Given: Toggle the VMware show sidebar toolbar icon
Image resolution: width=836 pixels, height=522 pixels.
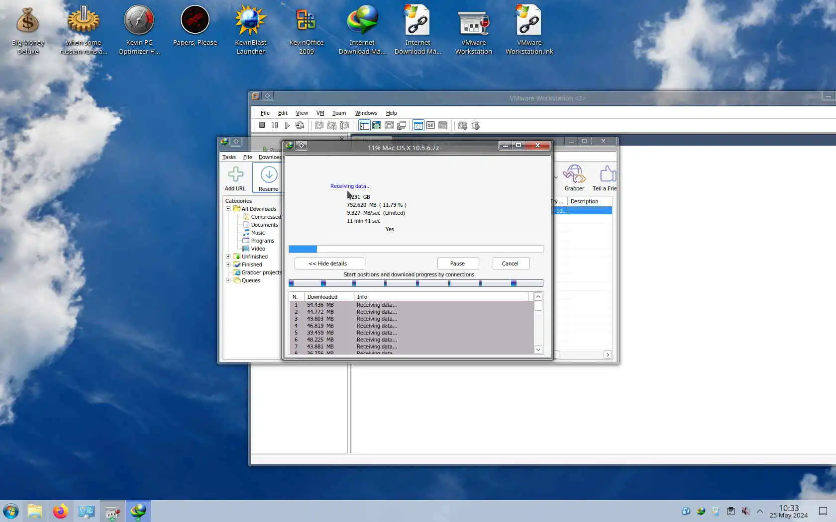Looking at the screenshot, I should tap(364, 125).
